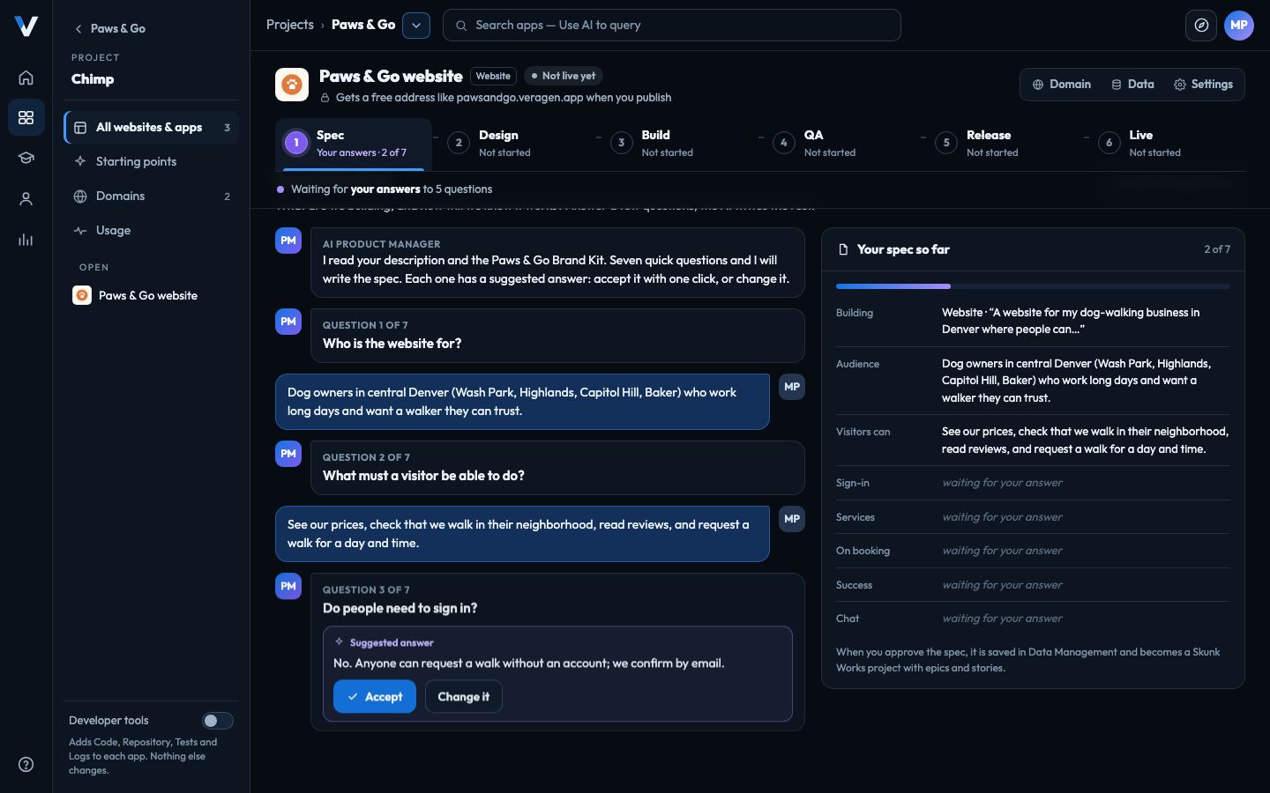Open the graduation cap learning icon
This screenshot has height=793, width=1270.
point(26,158)
